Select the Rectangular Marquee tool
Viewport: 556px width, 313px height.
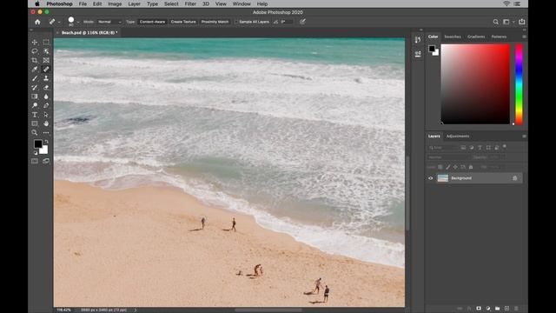pyautogui.click(x=46, y=43)
